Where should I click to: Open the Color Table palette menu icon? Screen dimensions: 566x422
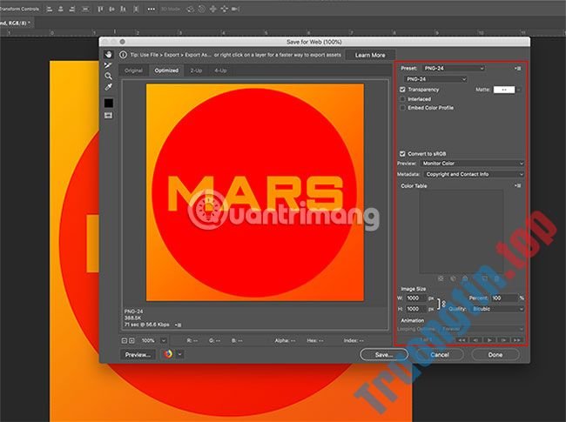[518, 185]
